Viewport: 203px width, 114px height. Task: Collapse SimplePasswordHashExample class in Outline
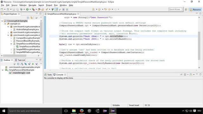coord(3,70)
